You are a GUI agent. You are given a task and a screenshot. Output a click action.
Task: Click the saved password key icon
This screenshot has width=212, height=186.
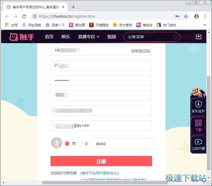[177, 16]
